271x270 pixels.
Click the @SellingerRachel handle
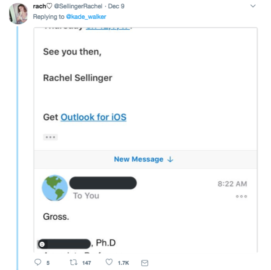tap(78, 7)
